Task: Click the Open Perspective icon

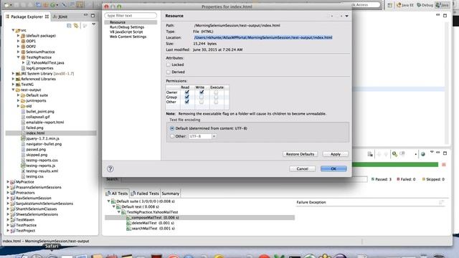Action: click(x=389, y=5)
